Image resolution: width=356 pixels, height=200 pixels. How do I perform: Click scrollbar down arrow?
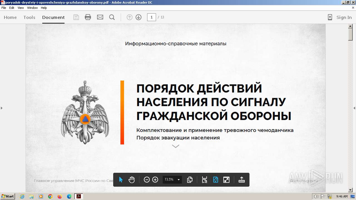pos(350,190)
